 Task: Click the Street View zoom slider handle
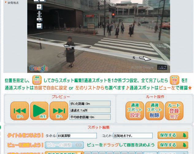(40, 20)
